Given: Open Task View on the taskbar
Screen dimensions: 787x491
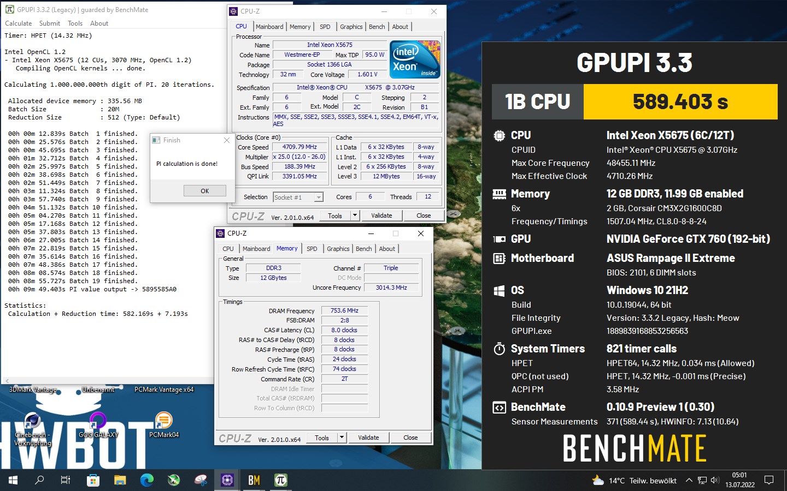Looking at the screenshot, I should (66, 480).
